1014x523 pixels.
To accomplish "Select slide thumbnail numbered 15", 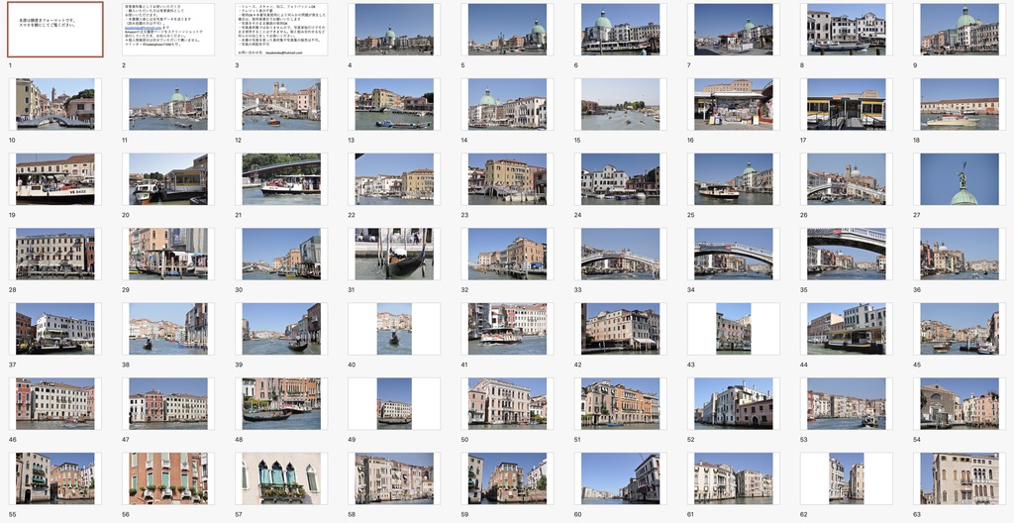I will (x=620, y=104).
